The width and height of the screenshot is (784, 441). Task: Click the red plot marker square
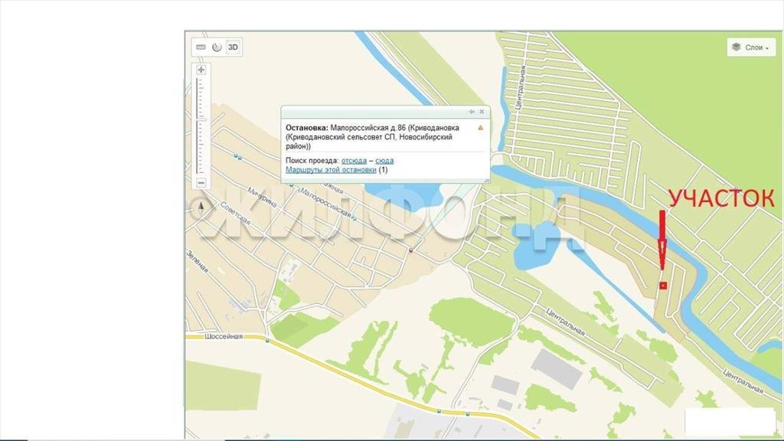coord(663,286)
